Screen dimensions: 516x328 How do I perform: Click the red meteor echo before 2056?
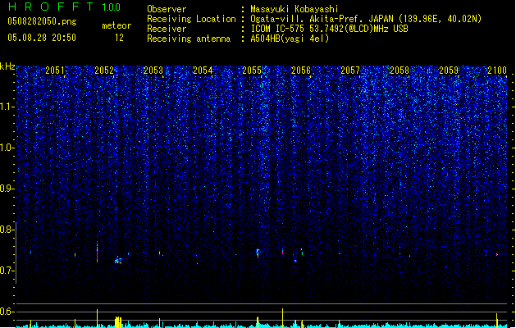point(282,252)
